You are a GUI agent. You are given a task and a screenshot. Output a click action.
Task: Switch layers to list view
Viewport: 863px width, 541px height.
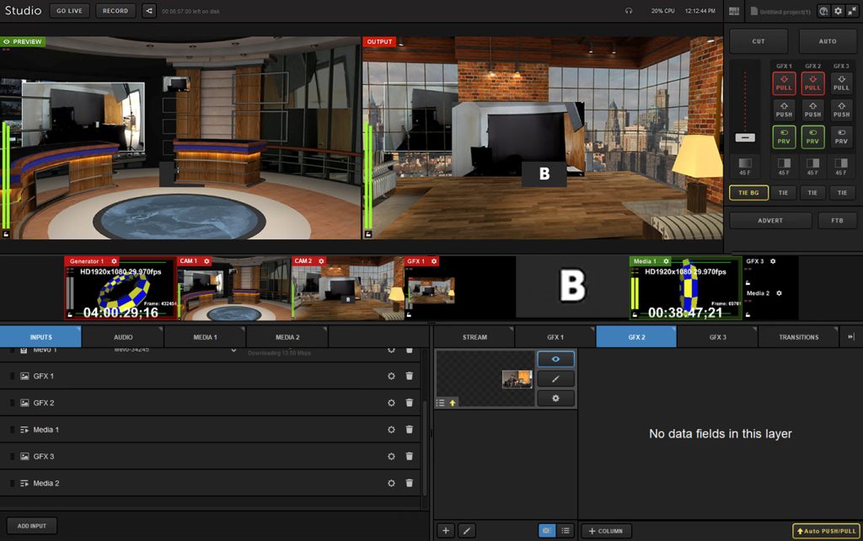coord(566,531)
